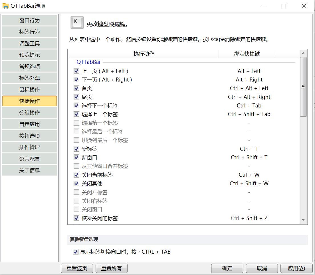Viewport: 315px width, 275px height.
Task: Click the 重置该页 button
Action: coord(77,268)
